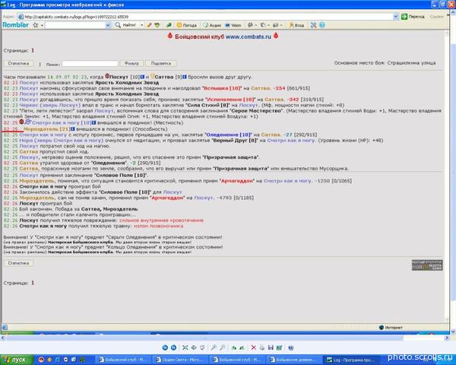
Task: Switch to Орден Света taskbar window
Action: (181, 360)
